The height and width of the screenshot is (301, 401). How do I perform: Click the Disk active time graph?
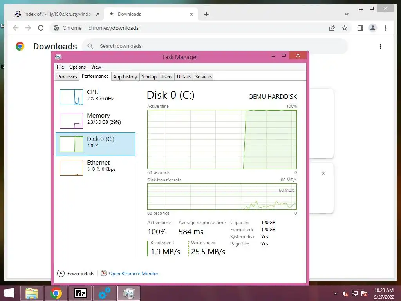(x=222, y=139)
